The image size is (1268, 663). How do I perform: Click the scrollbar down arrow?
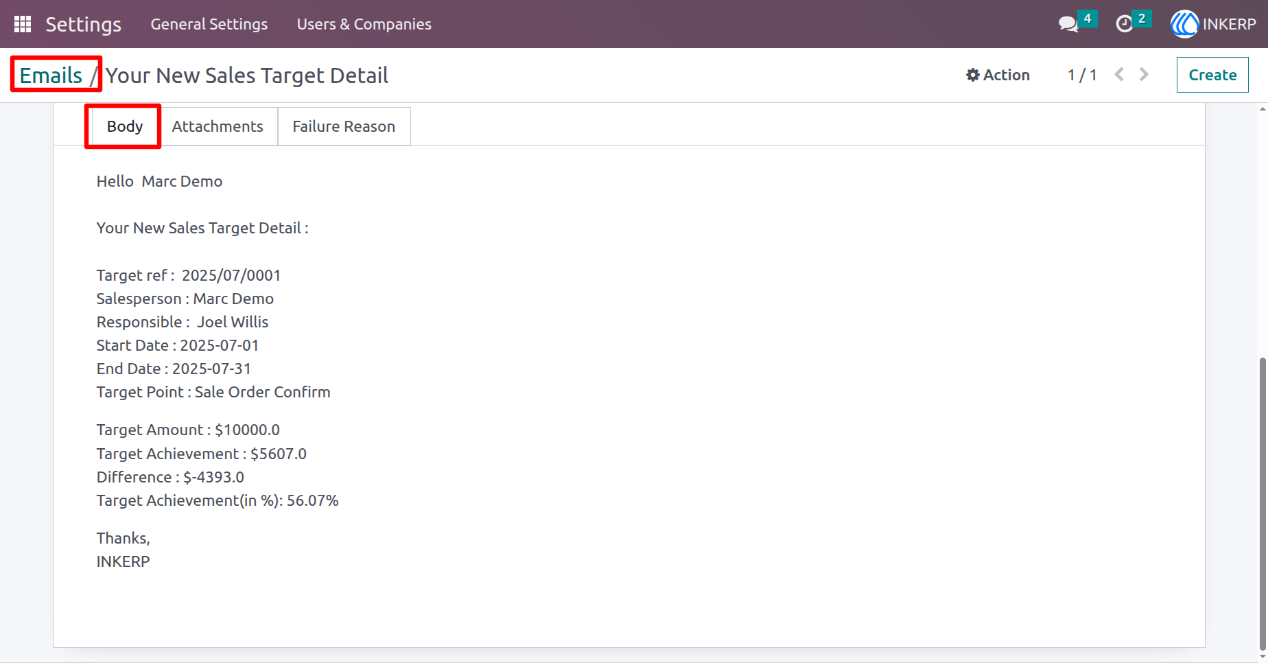pos(1263,658)
